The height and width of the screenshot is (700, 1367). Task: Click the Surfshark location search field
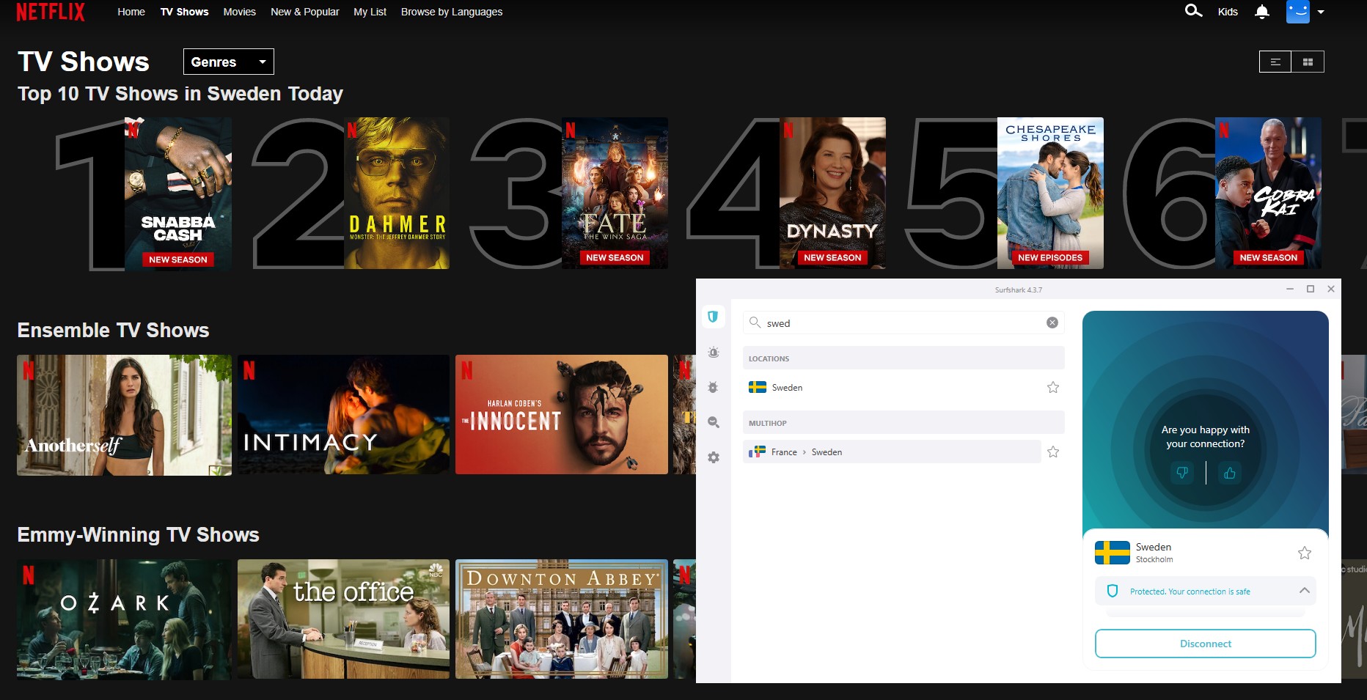pyautogui.click(x=904, y=323)
